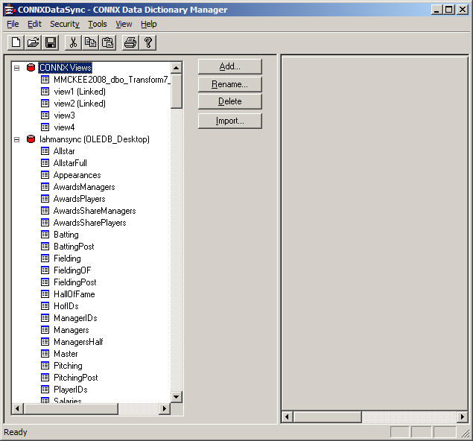Open the Security menu
Viewport: 473px width, 441px height.
point(65,24)
